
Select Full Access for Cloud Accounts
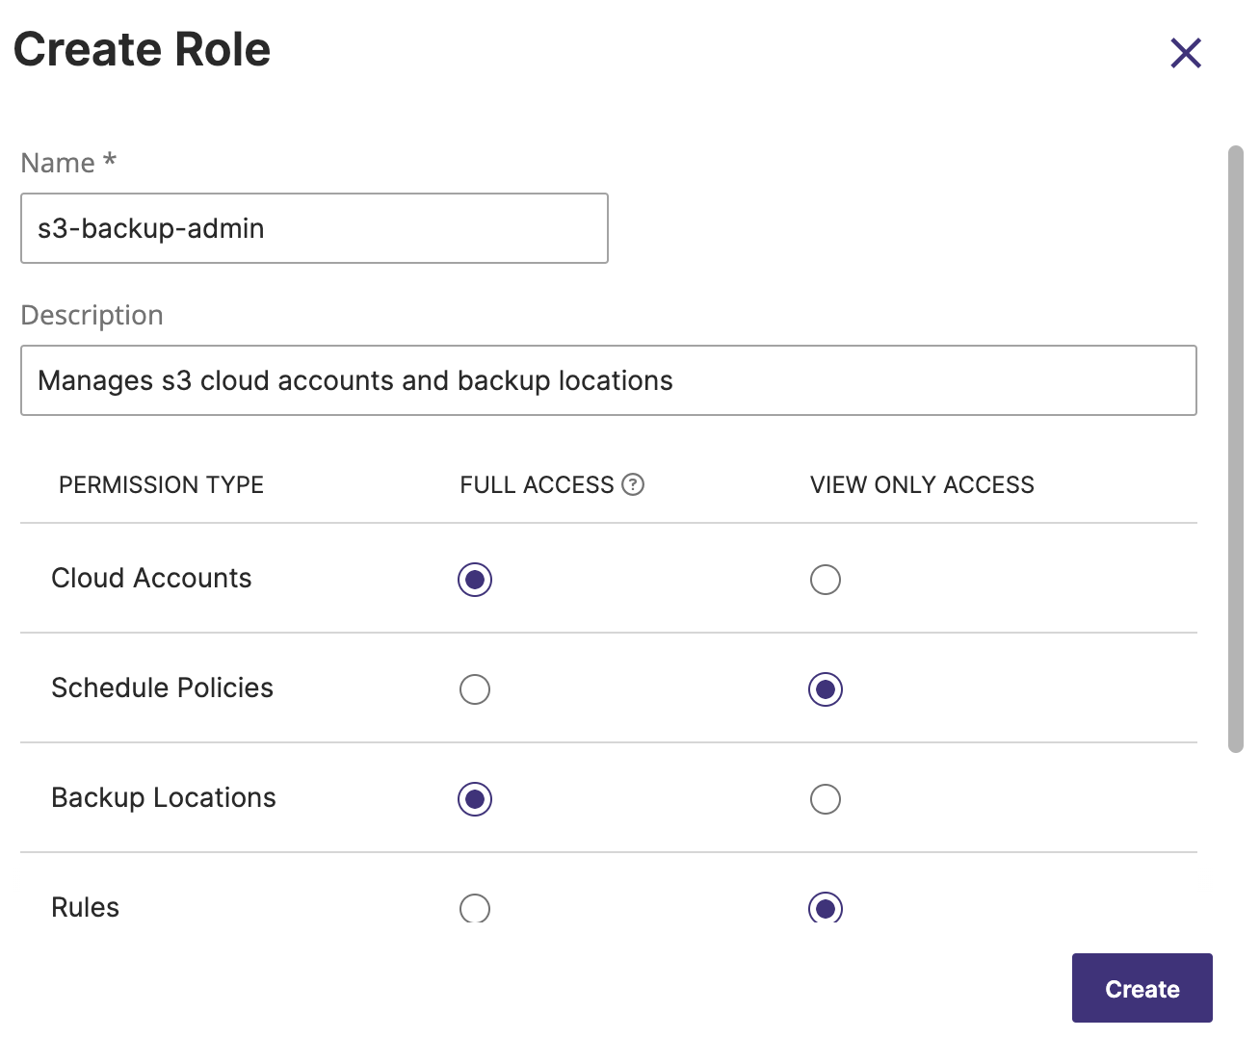[475, 580]
